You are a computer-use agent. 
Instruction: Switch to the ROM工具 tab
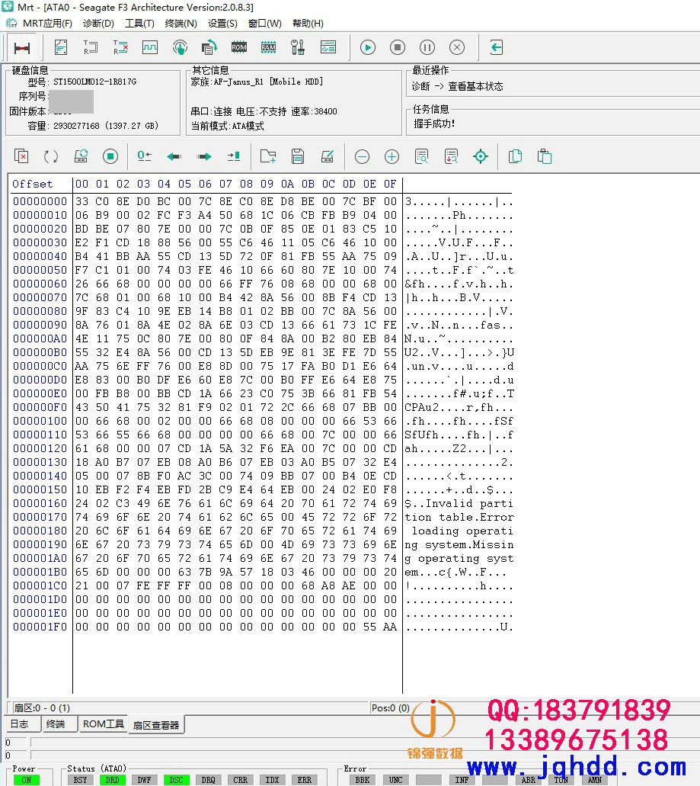click(104, 724)
